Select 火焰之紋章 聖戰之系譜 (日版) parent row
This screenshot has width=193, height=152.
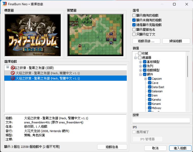[x=65, y=68]
